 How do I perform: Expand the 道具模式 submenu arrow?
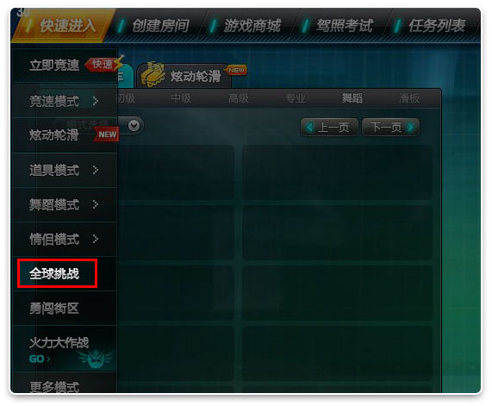pyautogui.click(x=96, y=170)
